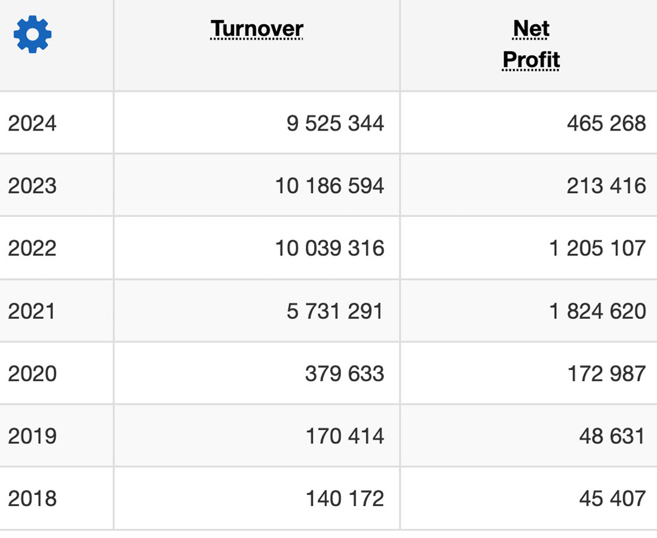Select the 2023 year row label
The height and width of the screenshot is (538, 657).
[32, 186]
